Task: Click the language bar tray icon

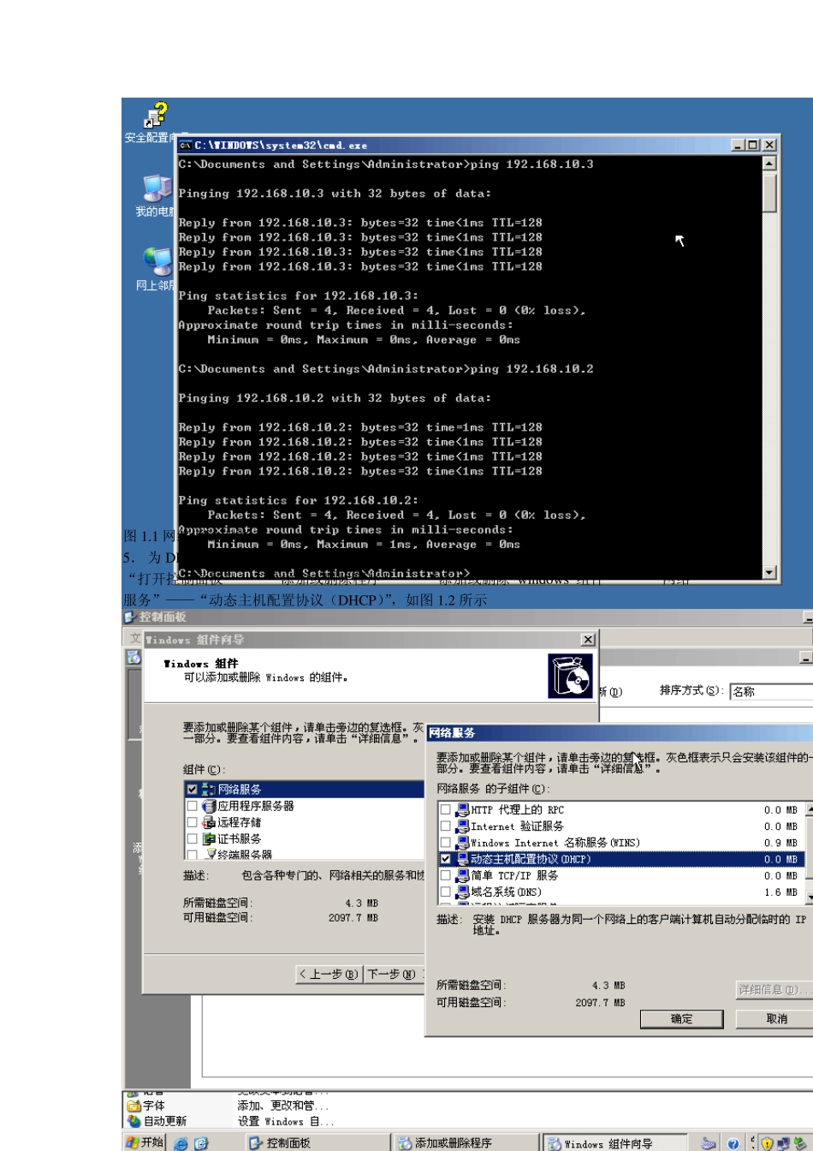Action: coord(709,1143)
